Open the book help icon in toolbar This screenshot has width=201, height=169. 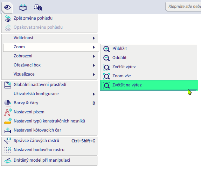[x=23, y=8]
